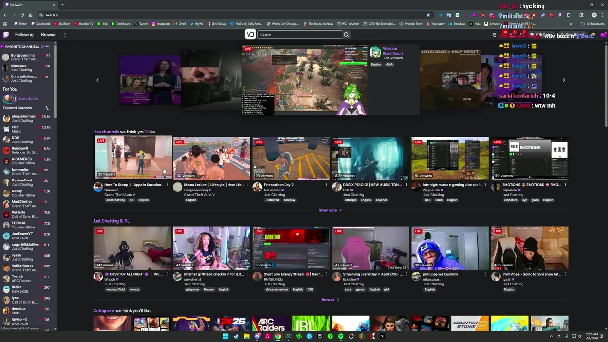
Task: Open options menu for Wooda stream card
Action: tap(167, 274)
